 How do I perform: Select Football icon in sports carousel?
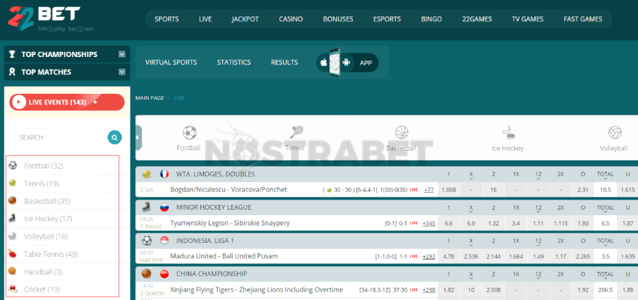189,133
